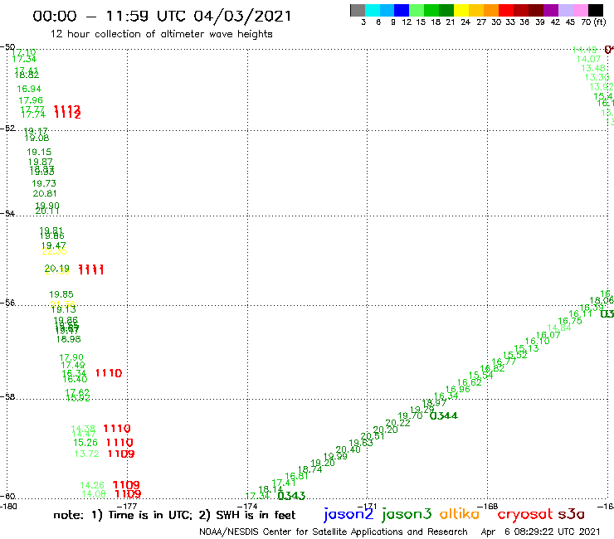
Task: Click the wave height value 16.94
Action: pyautogui.click(x=29, y=89)
